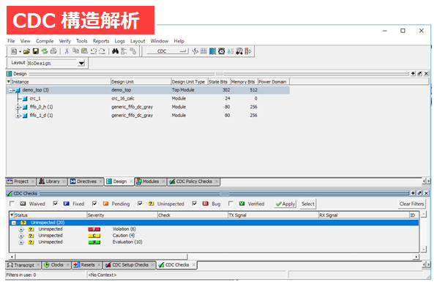Click the yellow Caution severity swatch
Viewport: 440px width, 290px height.
(94, 236)
